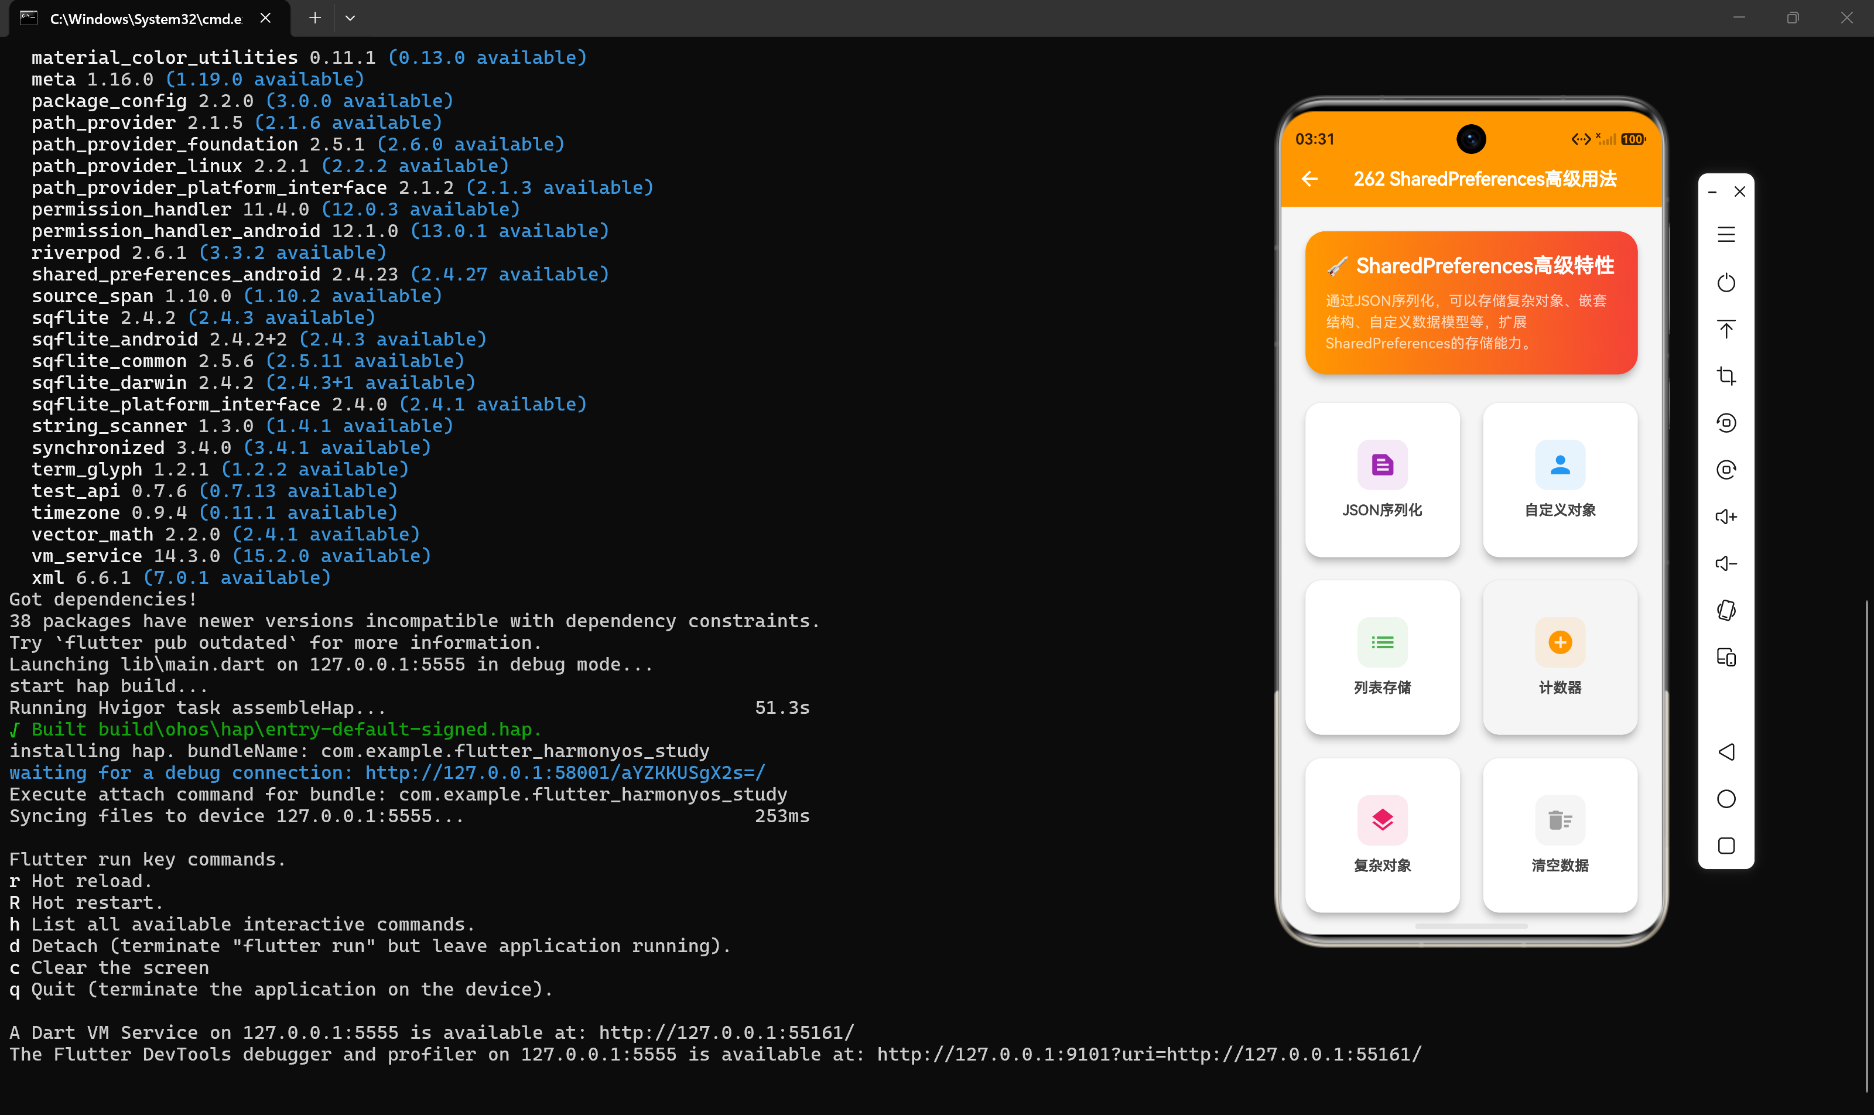
Task: Click the phone front camera cutout
Action: (1471, 139)
